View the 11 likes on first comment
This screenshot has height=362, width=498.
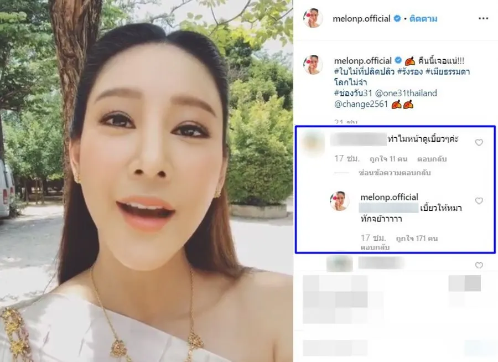[x=388, y=159]
